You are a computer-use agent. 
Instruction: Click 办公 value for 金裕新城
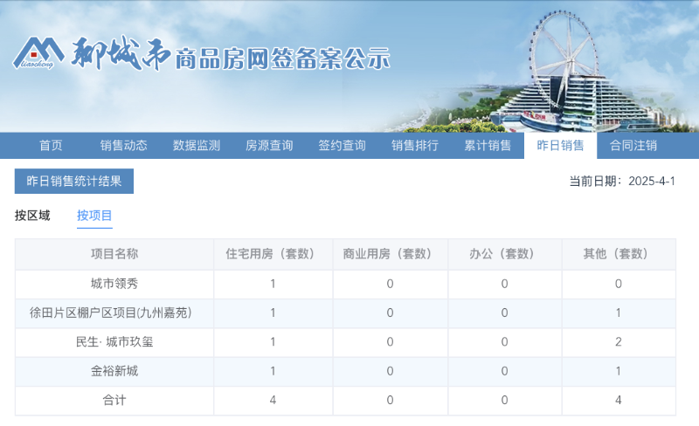[505, 371]
